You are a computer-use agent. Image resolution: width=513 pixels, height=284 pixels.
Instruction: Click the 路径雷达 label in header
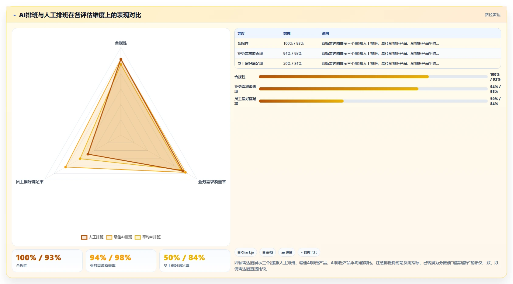click(x=492, y=15)
